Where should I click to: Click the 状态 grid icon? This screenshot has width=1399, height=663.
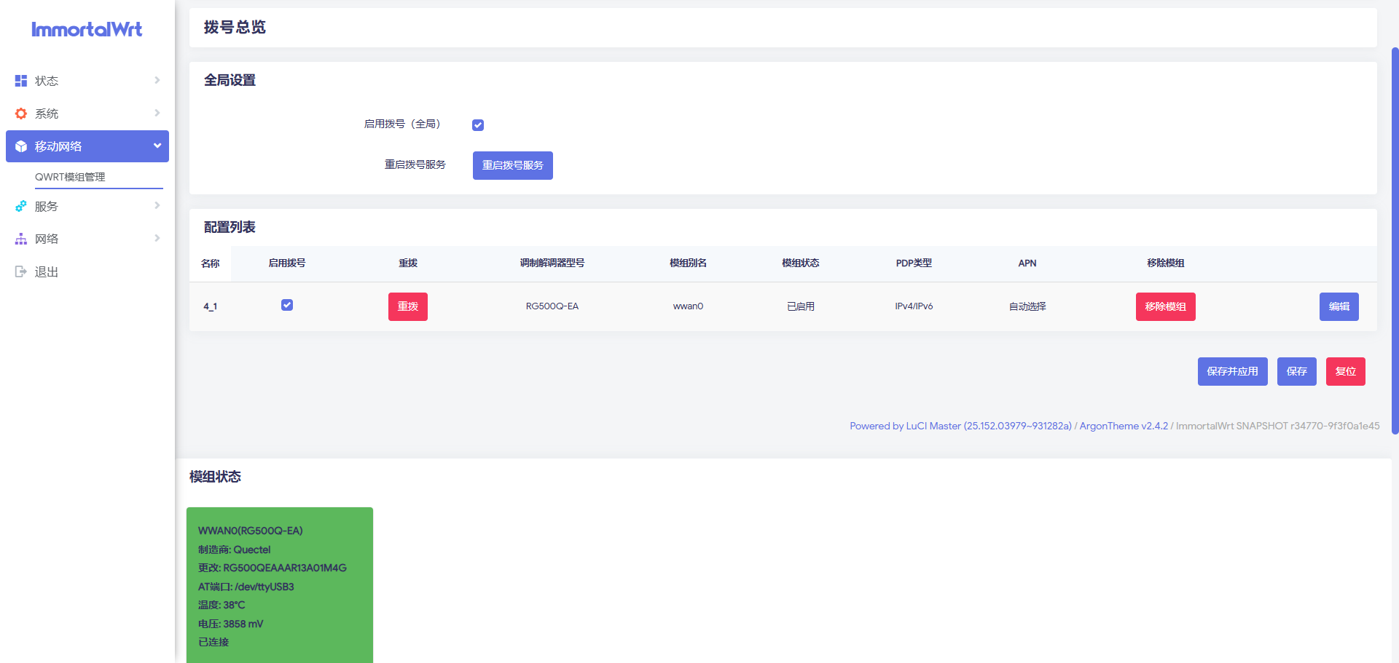point(21,81)
